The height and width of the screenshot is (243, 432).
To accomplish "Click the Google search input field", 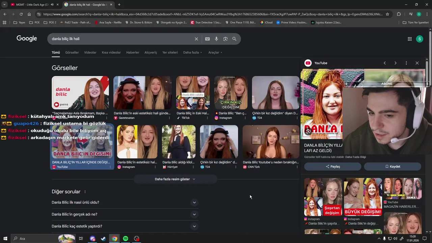I will coord(122,39).
